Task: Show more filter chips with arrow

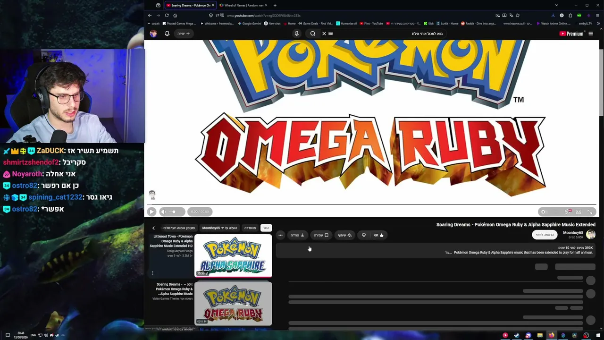Action: (153, 228)
